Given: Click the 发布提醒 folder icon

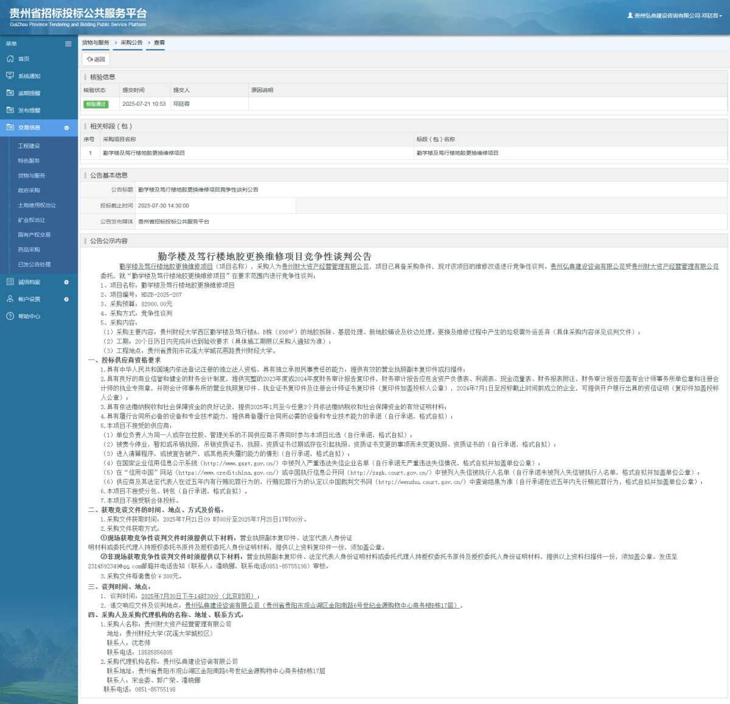Looking at the screenshot, I should click(10, 110).
